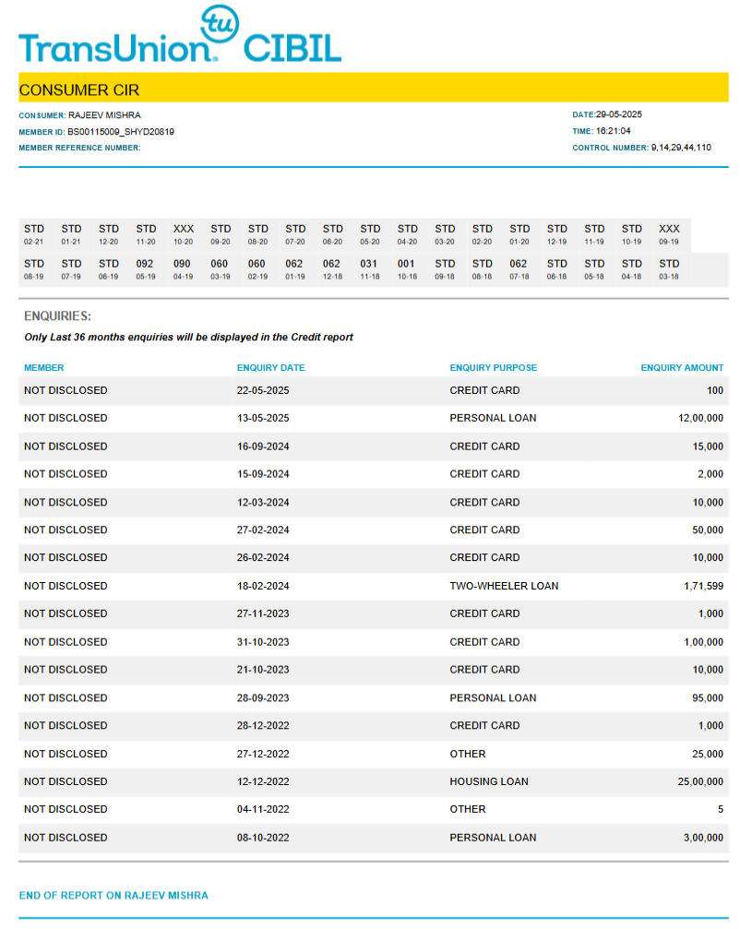Click the END OF REPORT ON RAJEEV MISHRA text
Viewport: 740px width, 929px height.
tap(113, 896)
